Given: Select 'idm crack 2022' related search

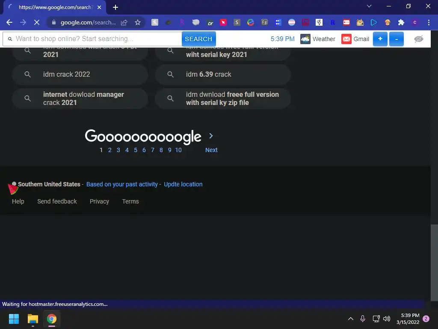Looking at the screenshot, I should click(x=80, y=75).
